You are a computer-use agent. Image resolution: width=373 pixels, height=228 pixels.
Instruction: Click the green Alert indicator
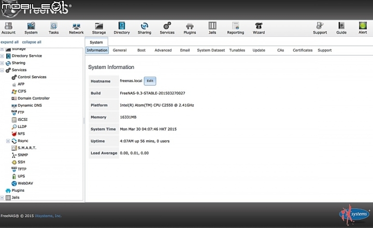(363, 26)
